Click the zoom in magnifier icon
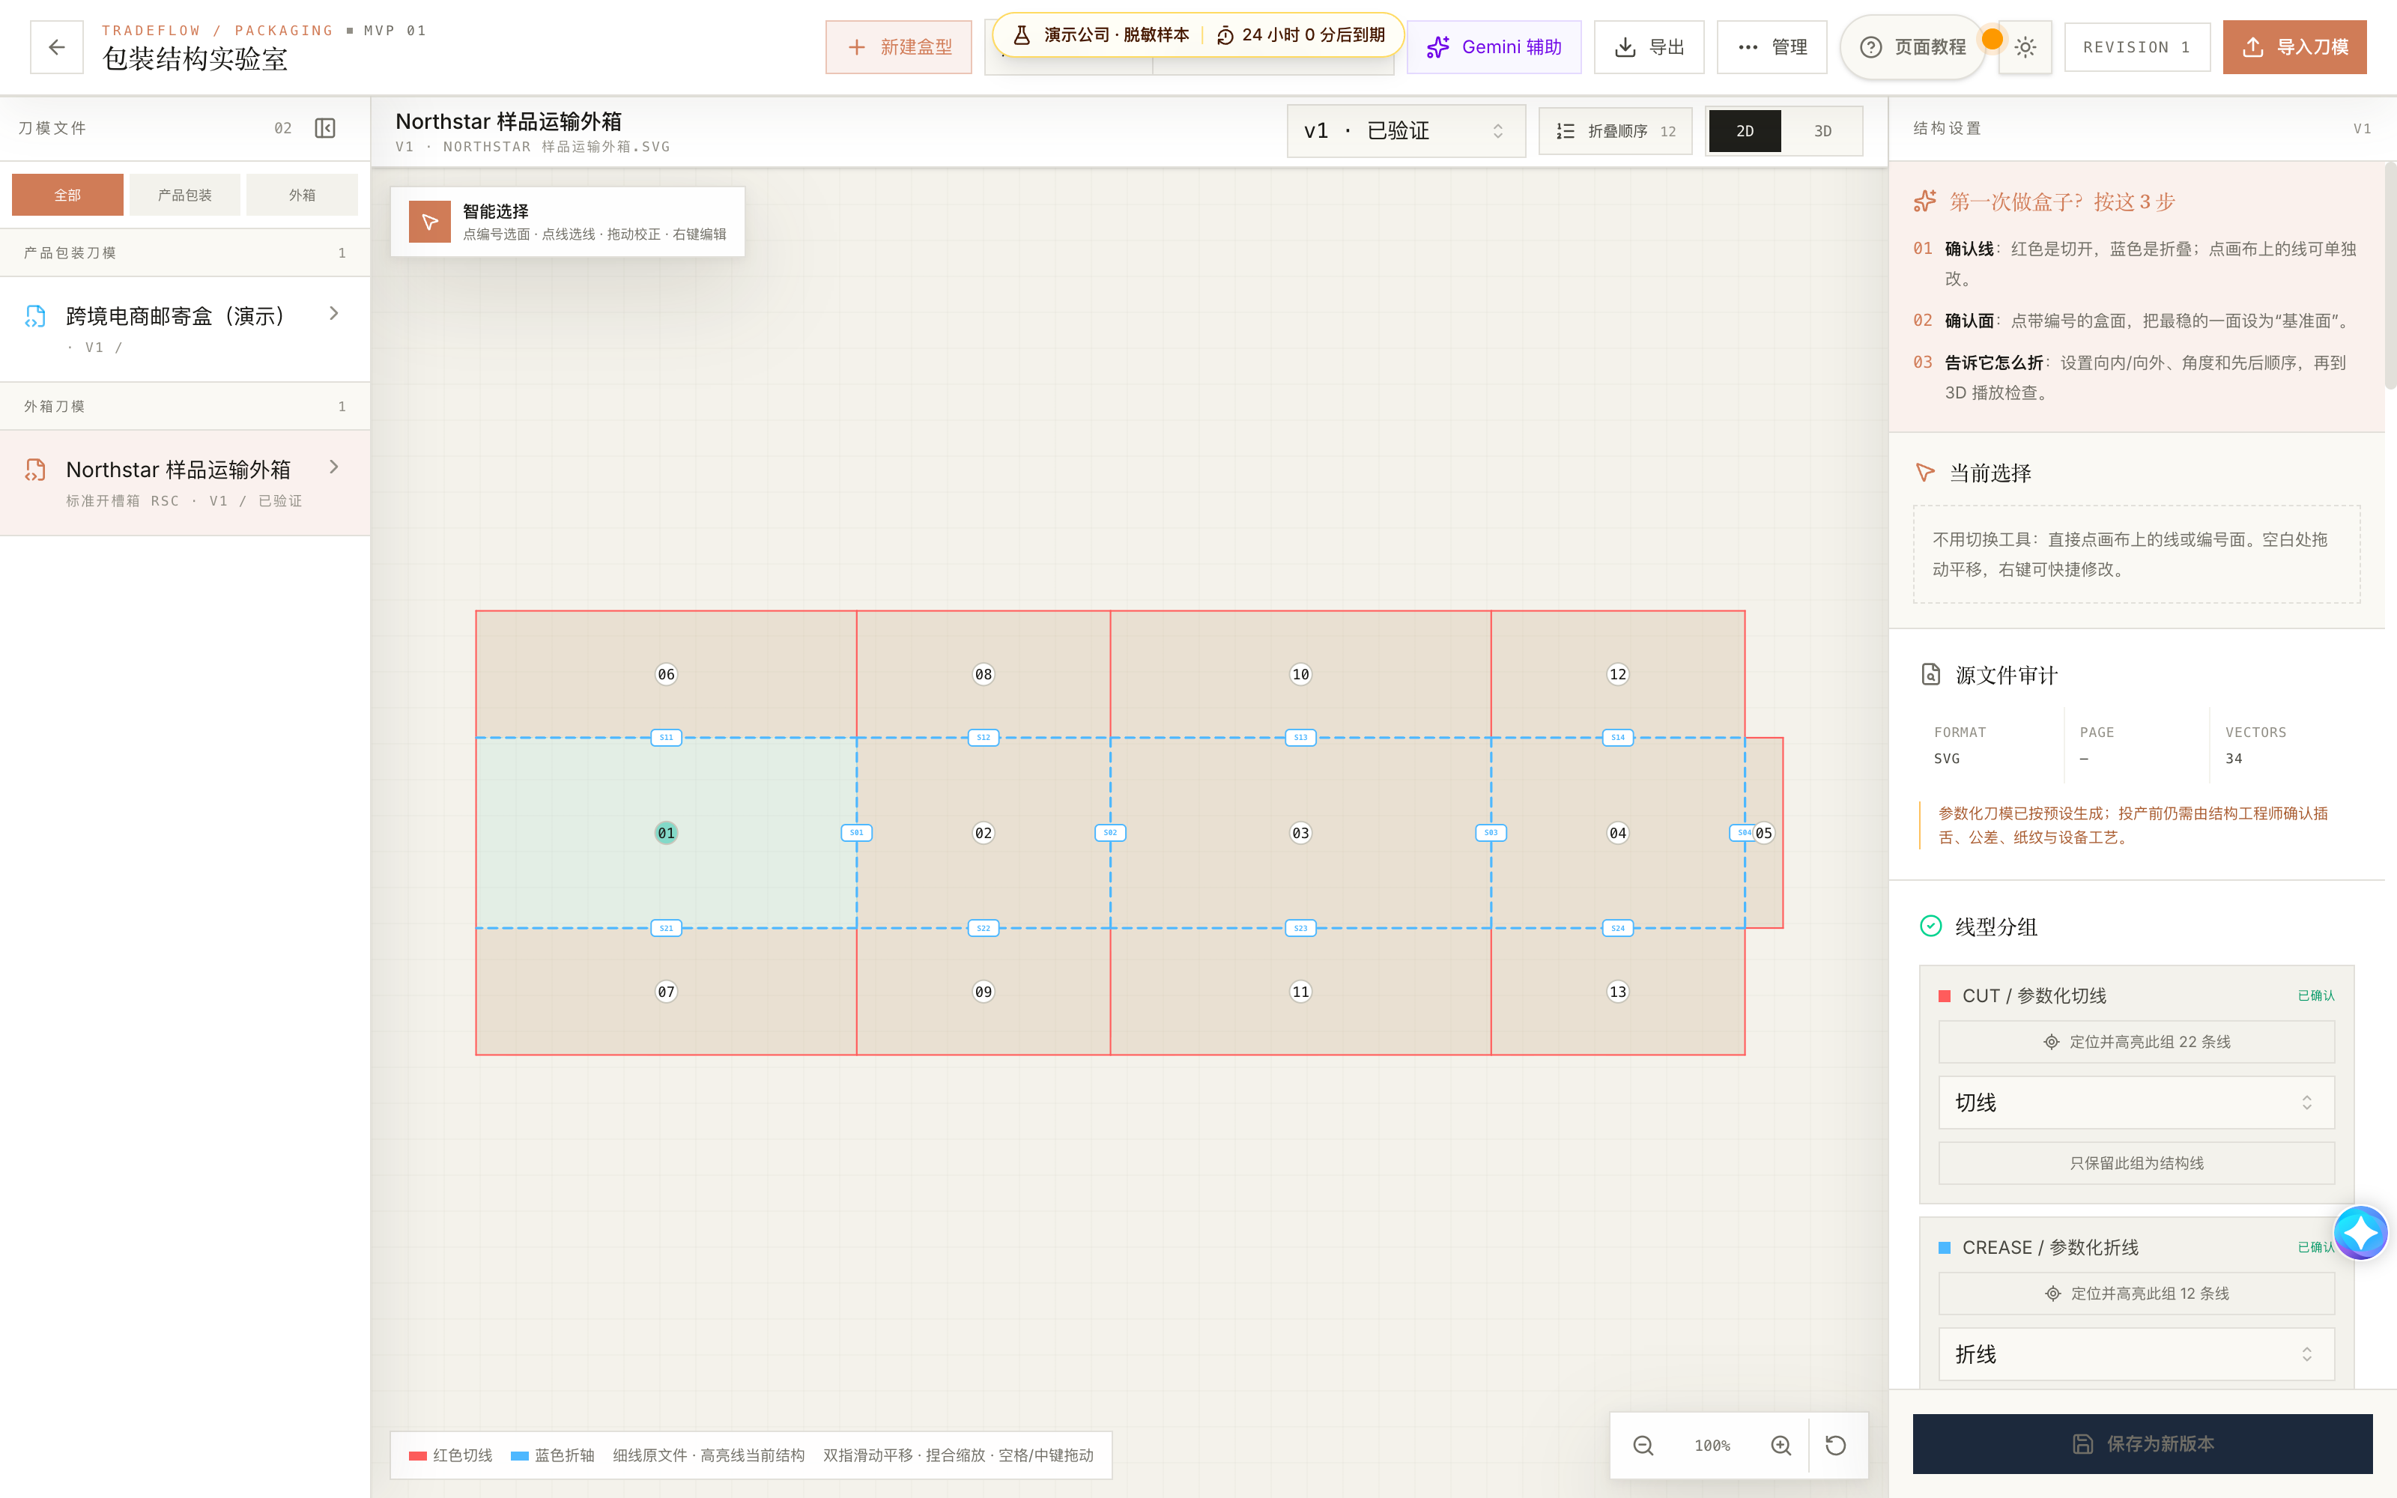 point(1781,1446)
